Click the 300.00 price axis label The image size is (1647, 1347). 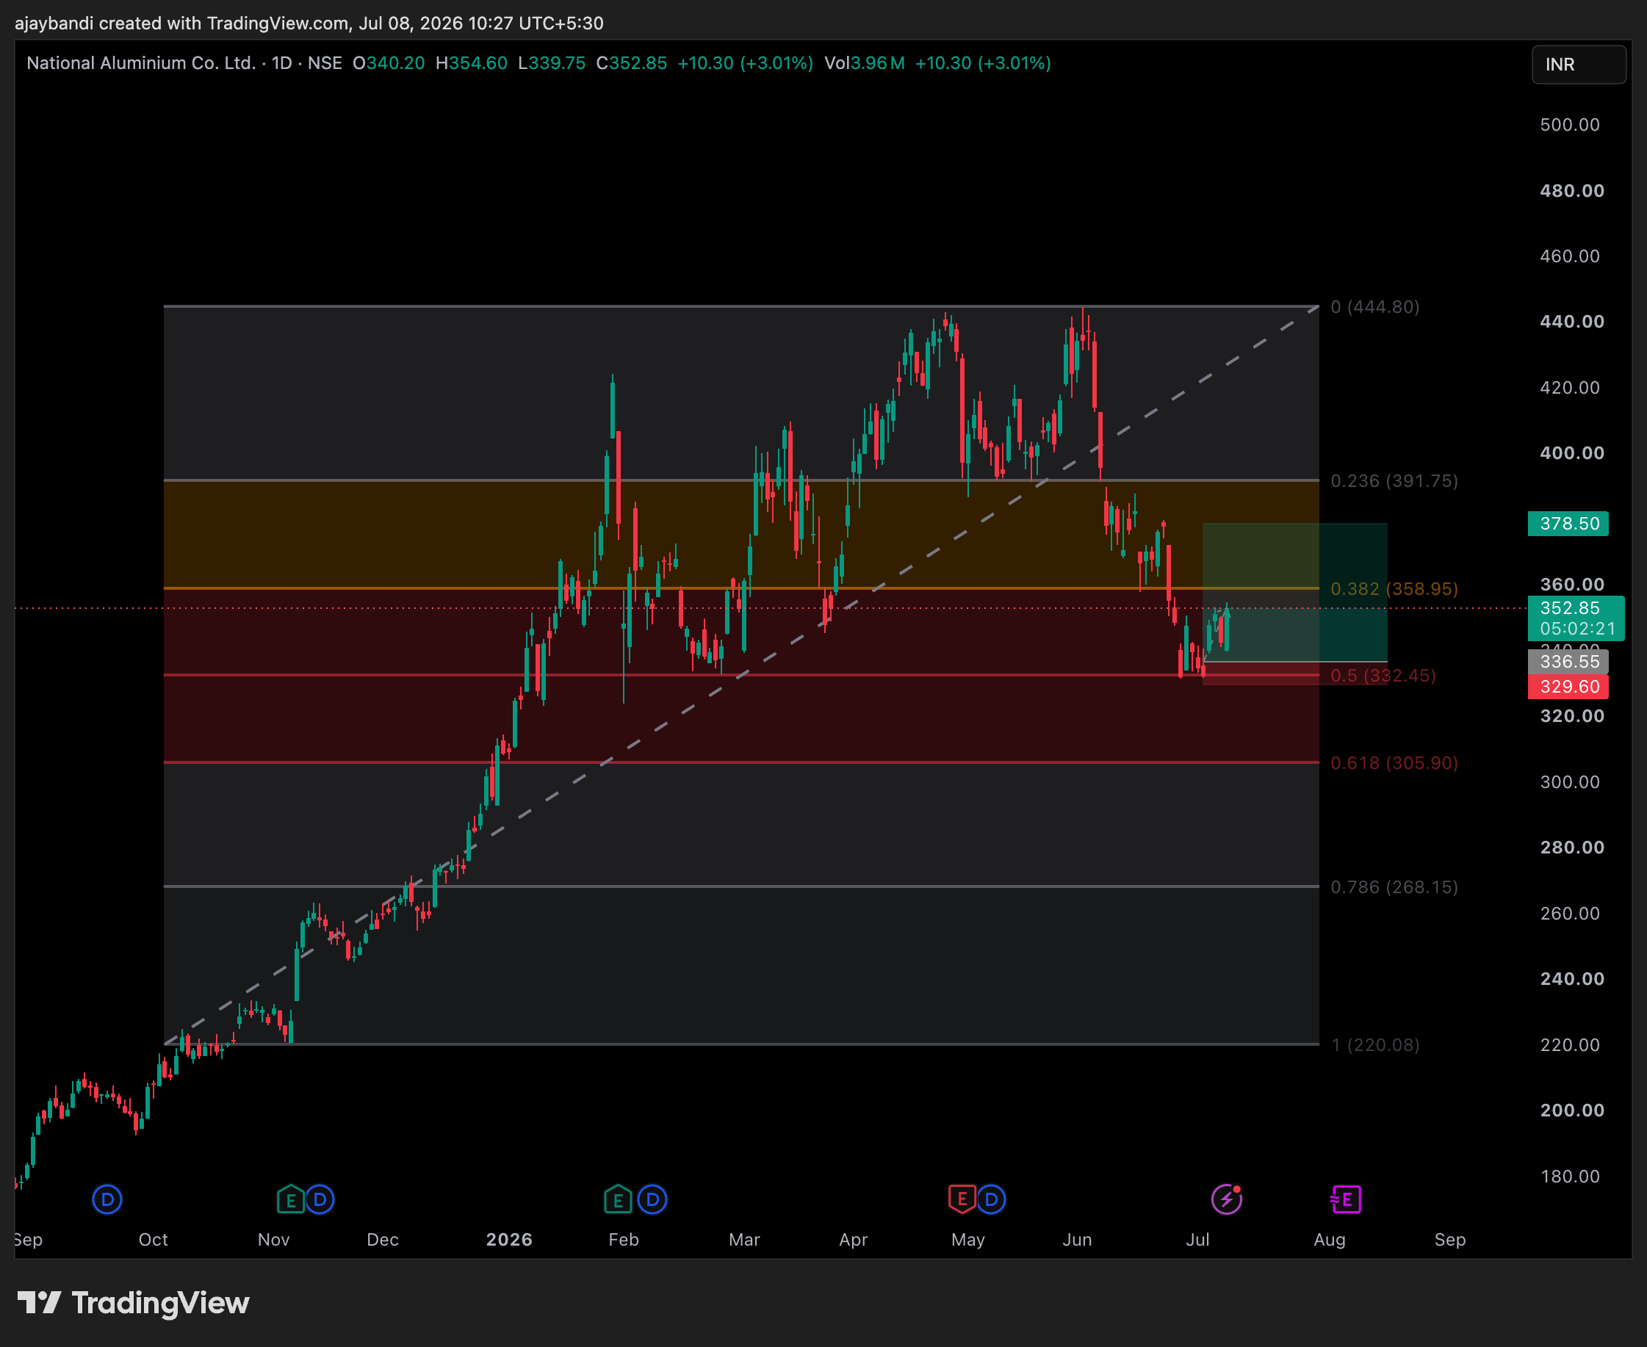click(x=1569, y=782)
